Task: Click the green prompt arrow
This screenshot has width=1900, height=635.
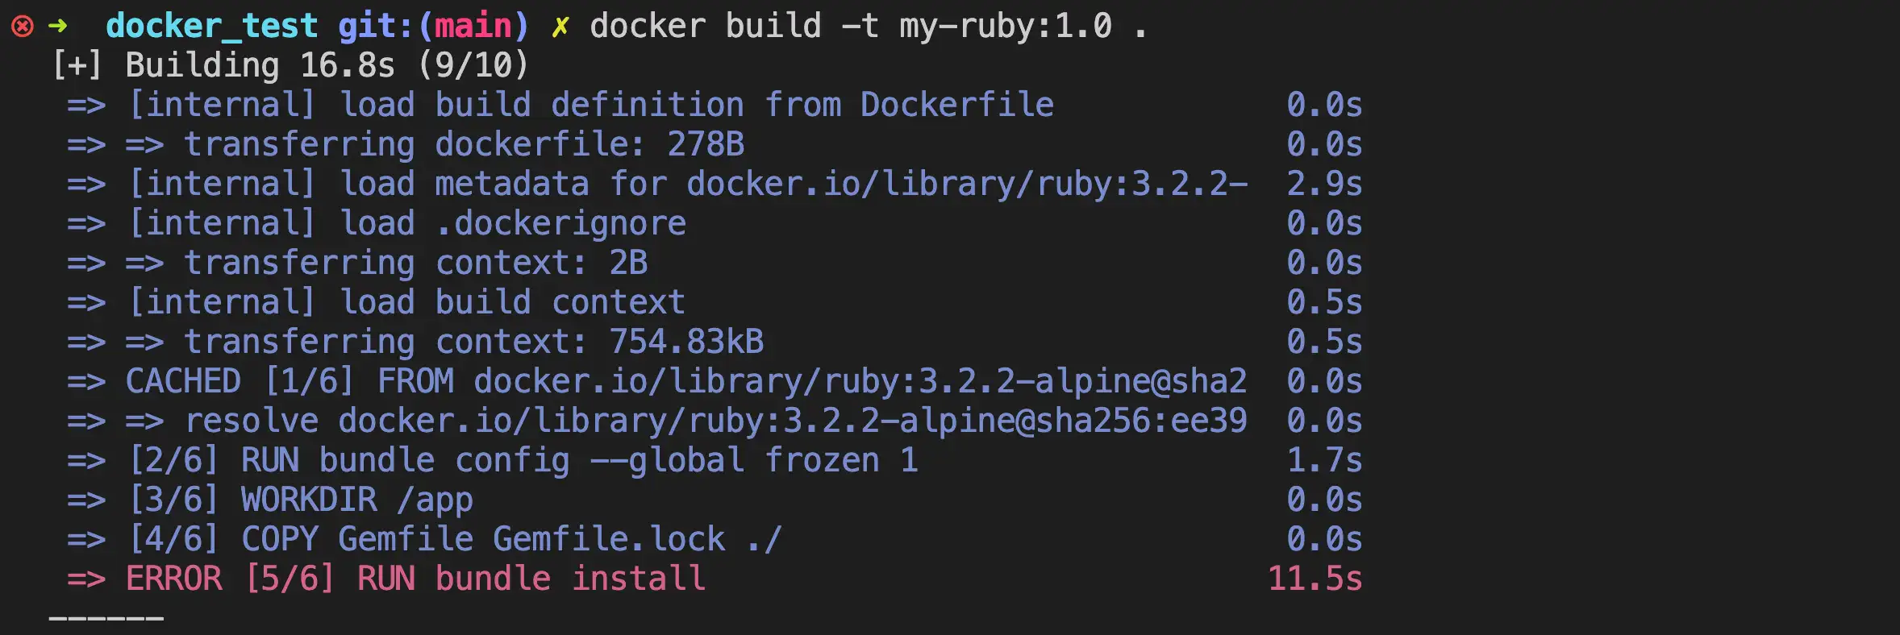Action: point(58,27)
